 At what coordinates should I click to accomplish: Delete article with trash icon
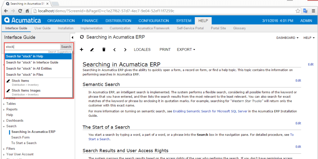(x=104, y=49)
